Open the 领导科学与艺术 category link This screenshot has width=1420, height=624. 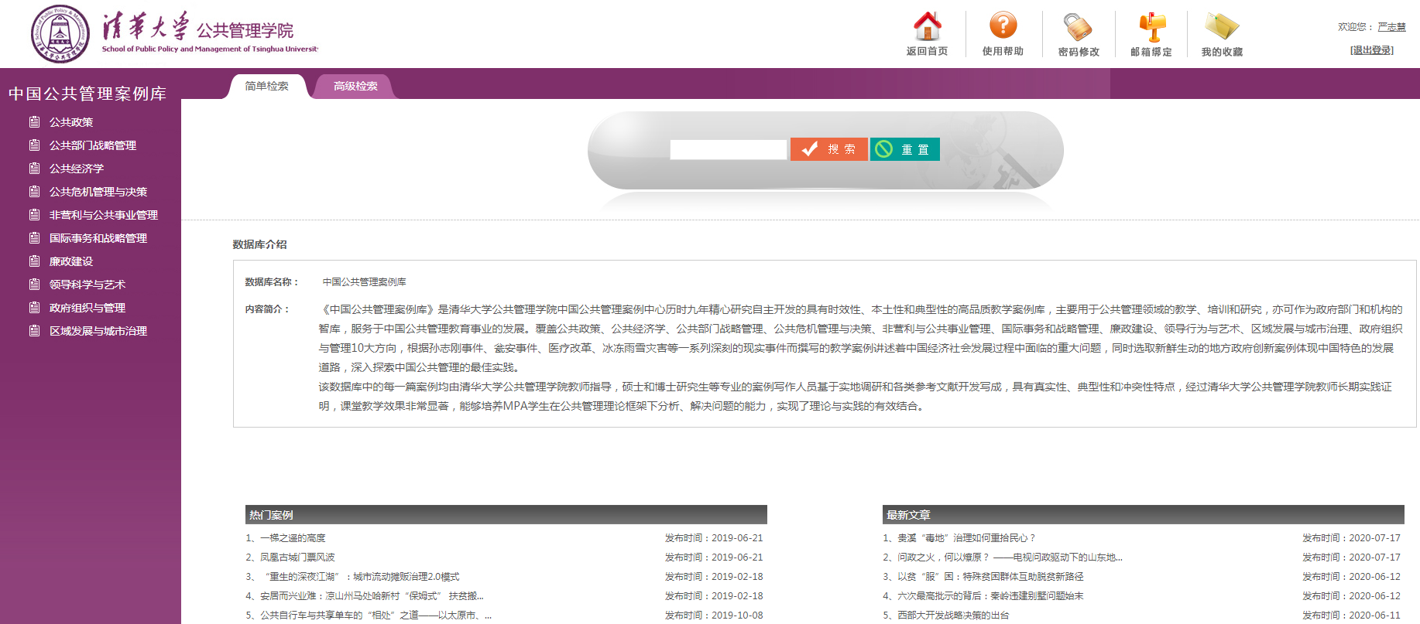(87, 285)
